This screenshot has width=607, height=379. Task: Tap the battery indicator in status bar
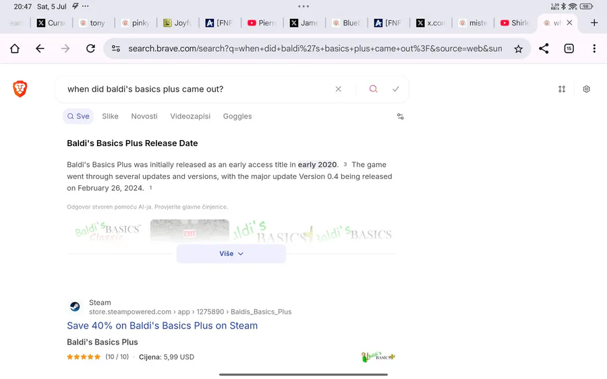tap(587, 6)
